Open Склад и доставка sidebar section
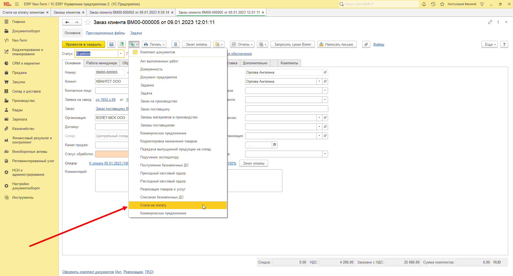Screen dimensions: 513x276 (x=26, y=91)
